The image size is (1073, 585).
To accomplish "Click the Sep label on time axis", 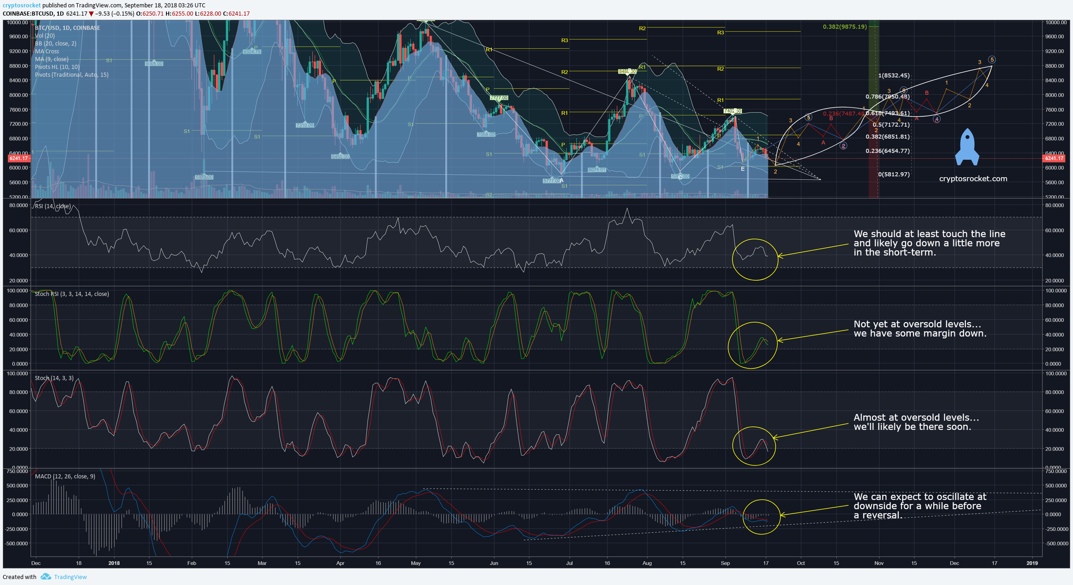I will [725, 563].
